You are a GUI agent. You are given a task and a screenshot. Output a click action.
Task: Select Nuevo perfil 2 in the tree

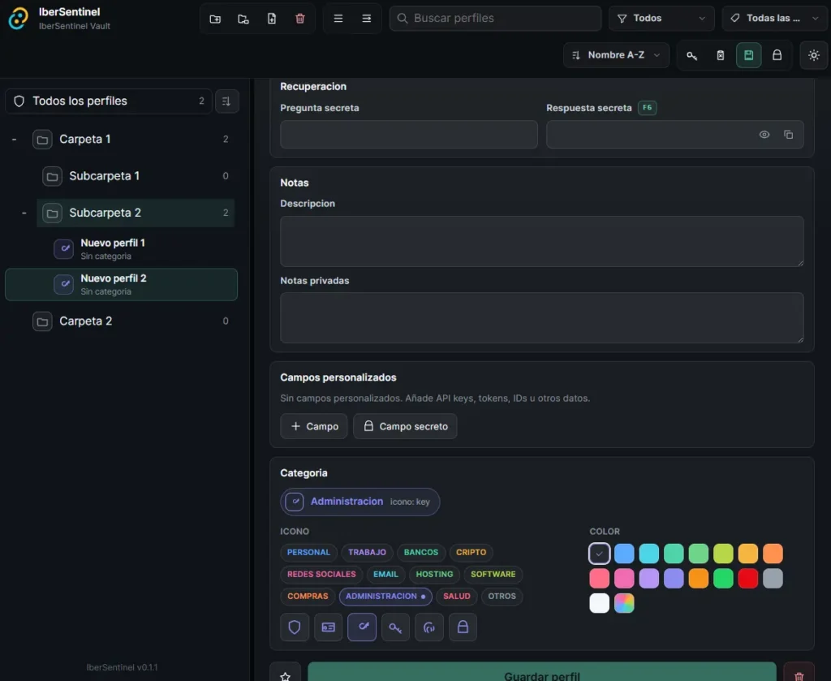pos(122,285)
